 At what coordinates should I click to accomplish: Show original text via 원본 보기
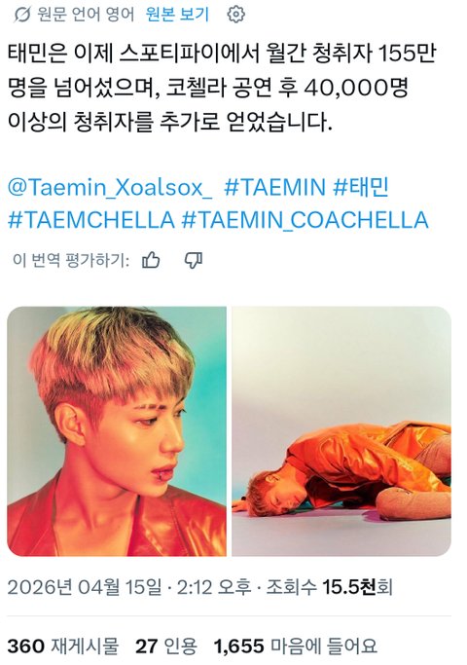[178, 14]
